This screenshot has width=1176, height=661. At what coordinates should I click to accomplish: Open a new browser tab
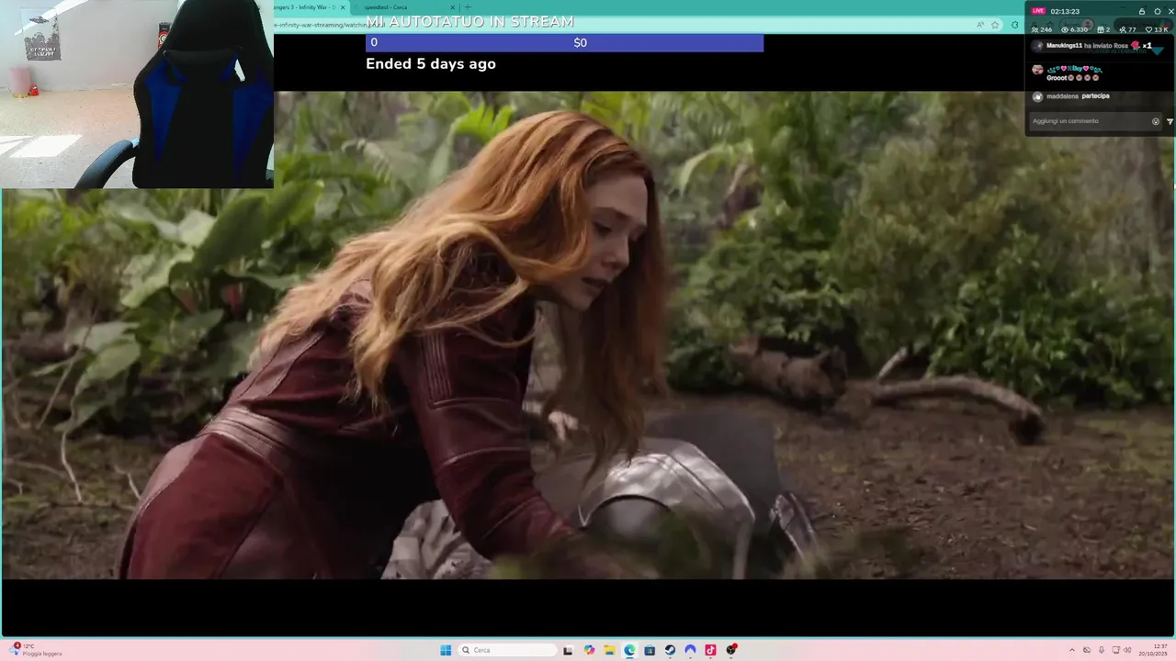point(468,7)
